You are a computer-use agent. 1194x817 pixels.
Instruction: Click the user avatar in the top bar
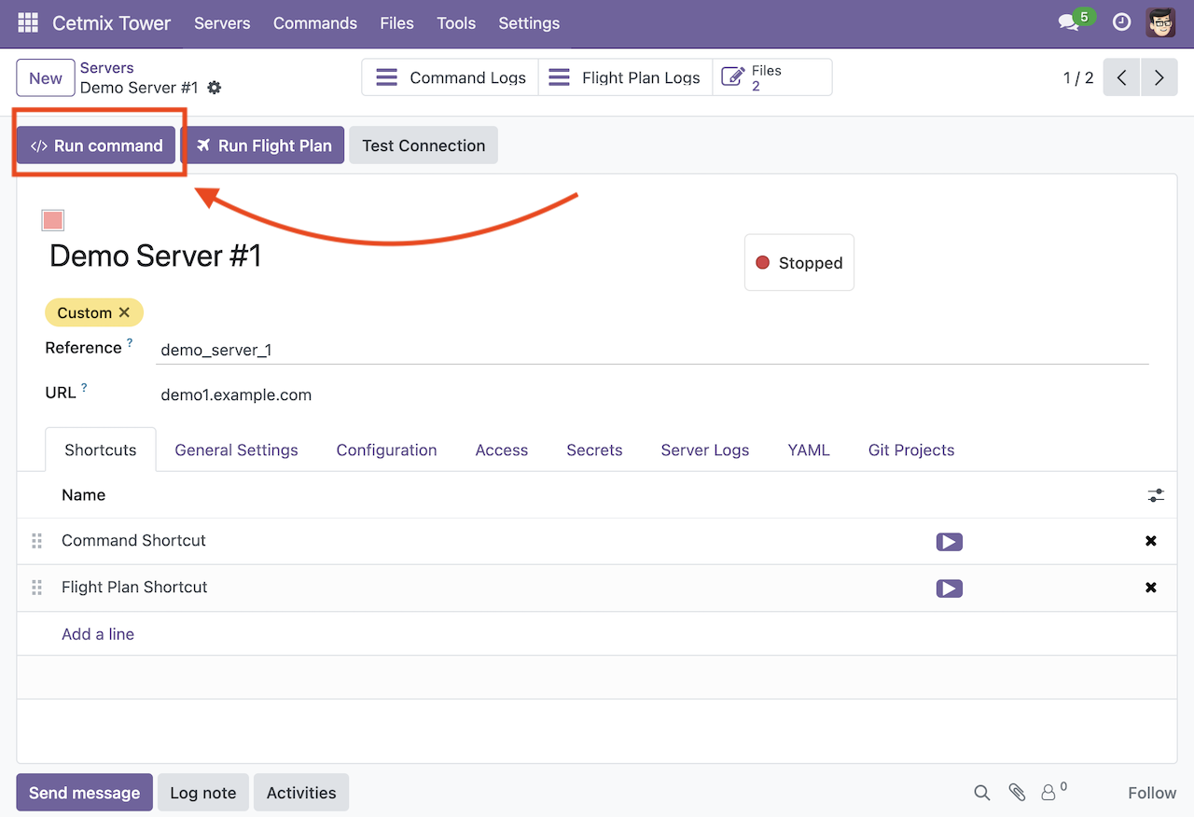[1160, 23]
